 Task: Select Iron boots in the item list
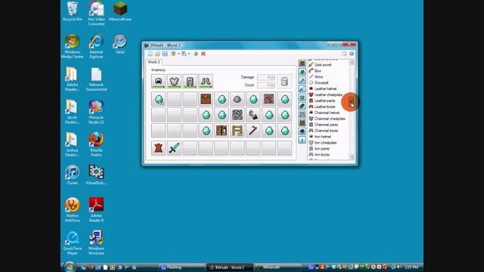click(x=319, y=155)
